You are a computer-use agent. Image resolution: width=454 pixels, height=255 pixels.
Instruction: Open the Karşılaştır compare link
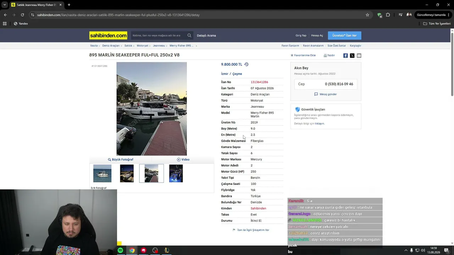pos(355,46)
